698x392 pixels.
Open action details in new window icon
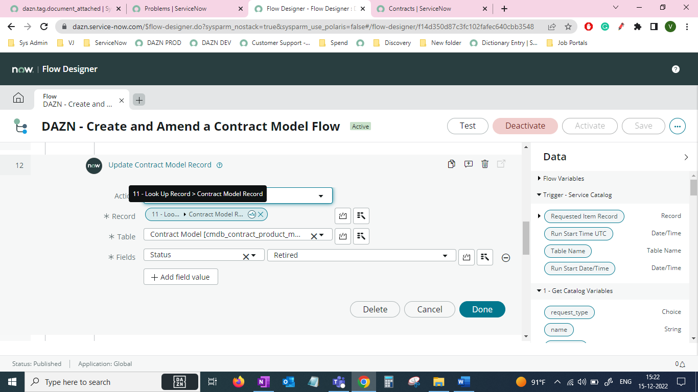[x=501, y=164]
